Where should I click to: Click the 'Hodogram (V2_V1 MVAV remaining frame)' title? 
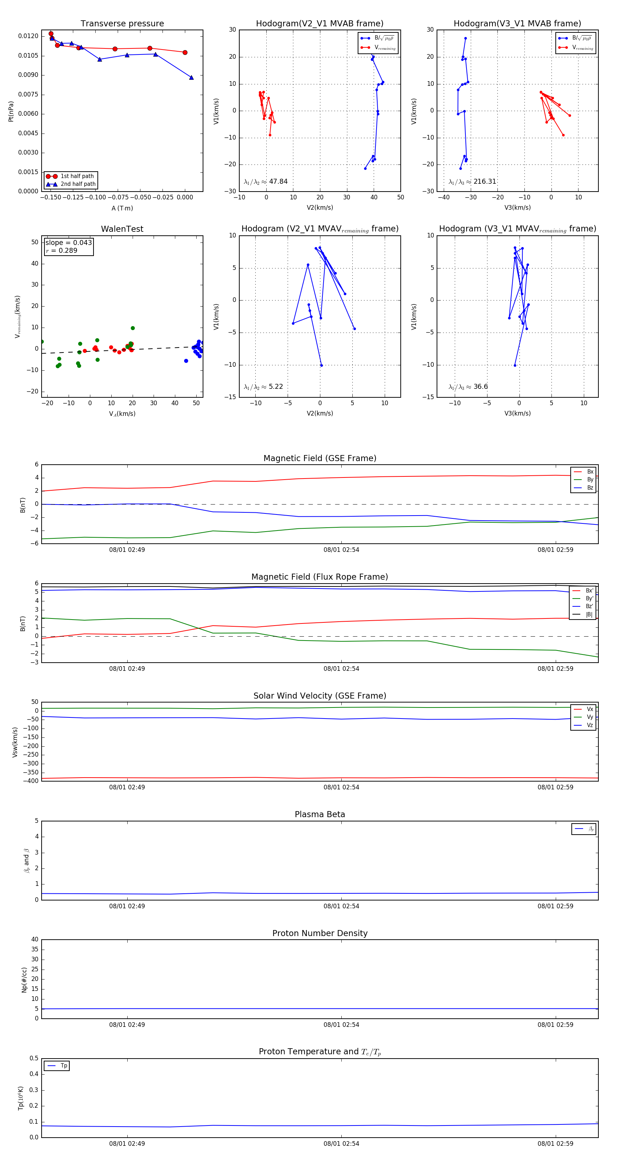coord(320,229)
